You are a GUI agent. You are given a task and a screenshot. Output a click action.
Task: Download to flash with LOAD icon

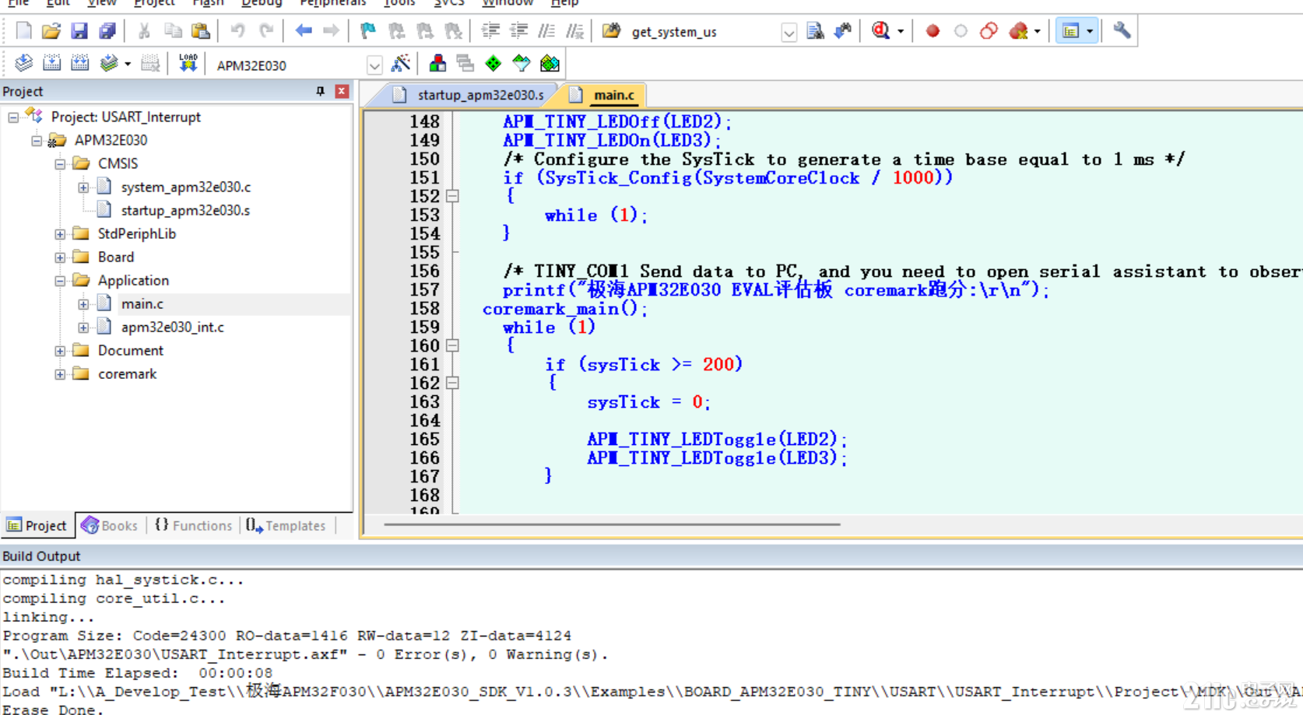point(188,64)
